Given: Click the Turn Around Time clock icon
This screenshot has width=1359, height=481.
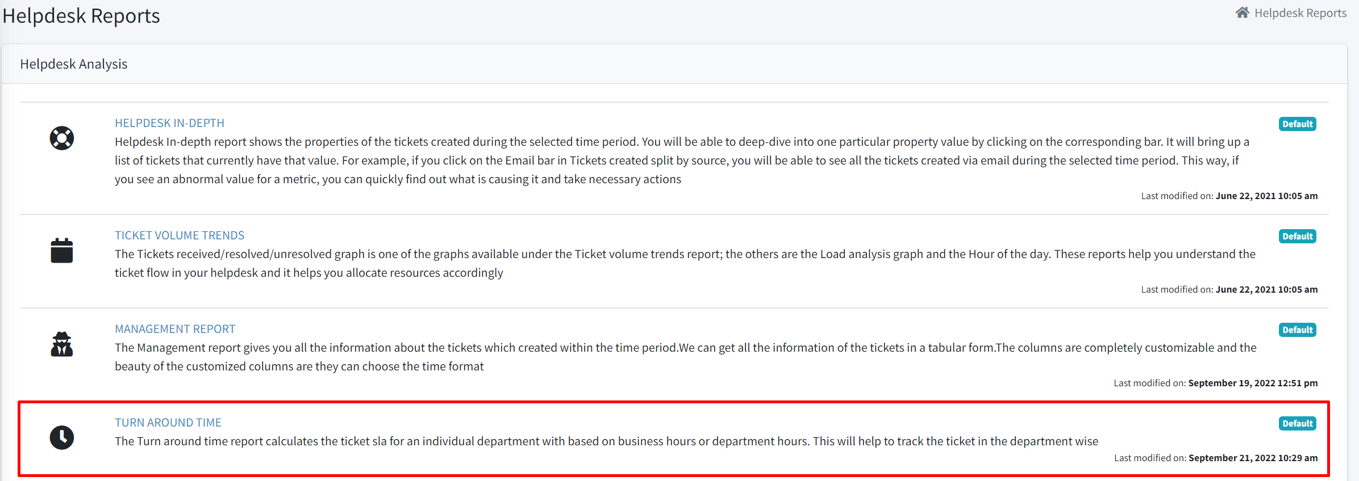Looking at the screenshot, I should (61, 438).
